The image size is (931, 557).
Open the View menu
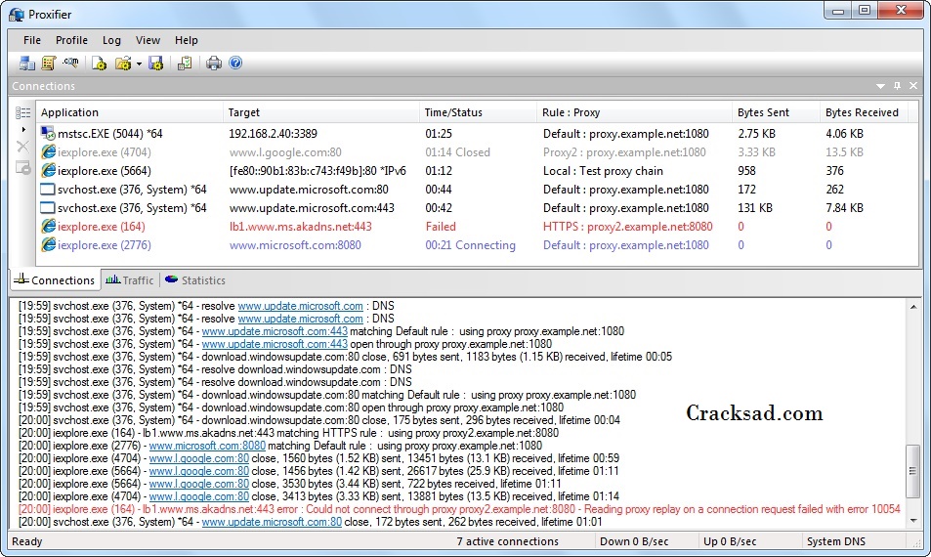(148, 40)
